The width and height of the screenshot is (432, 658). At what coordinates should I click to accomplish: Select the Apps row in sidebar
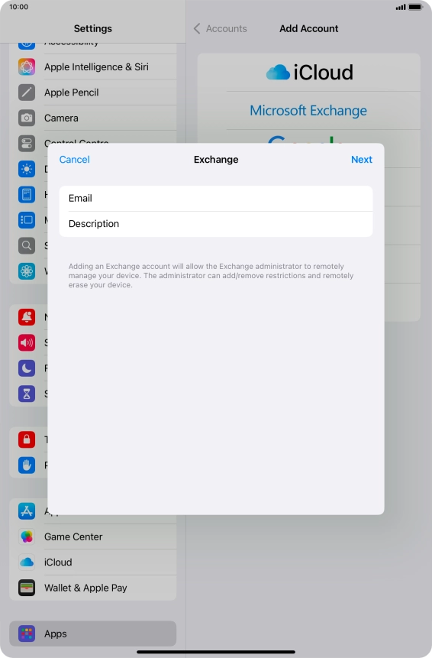pyautogui.click(x=92, y=634)
